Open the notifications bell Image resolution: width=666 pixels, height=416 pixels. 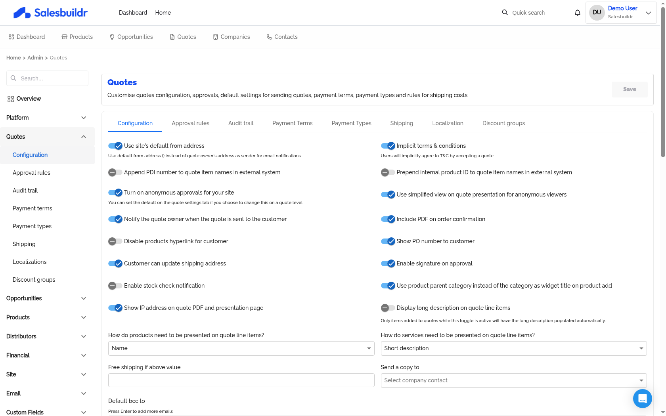(578, 13)
